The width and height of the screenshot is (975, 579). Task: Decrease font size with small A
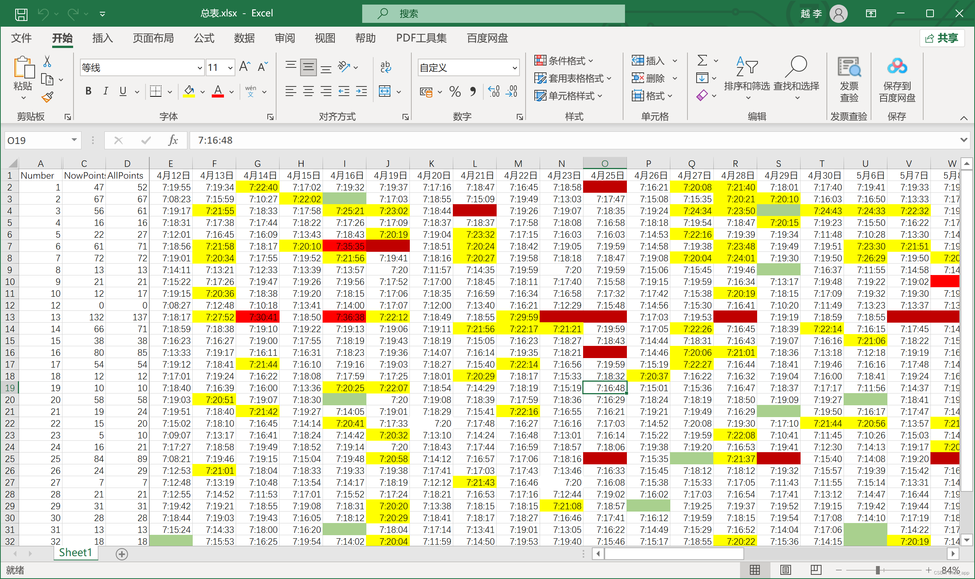263,67
